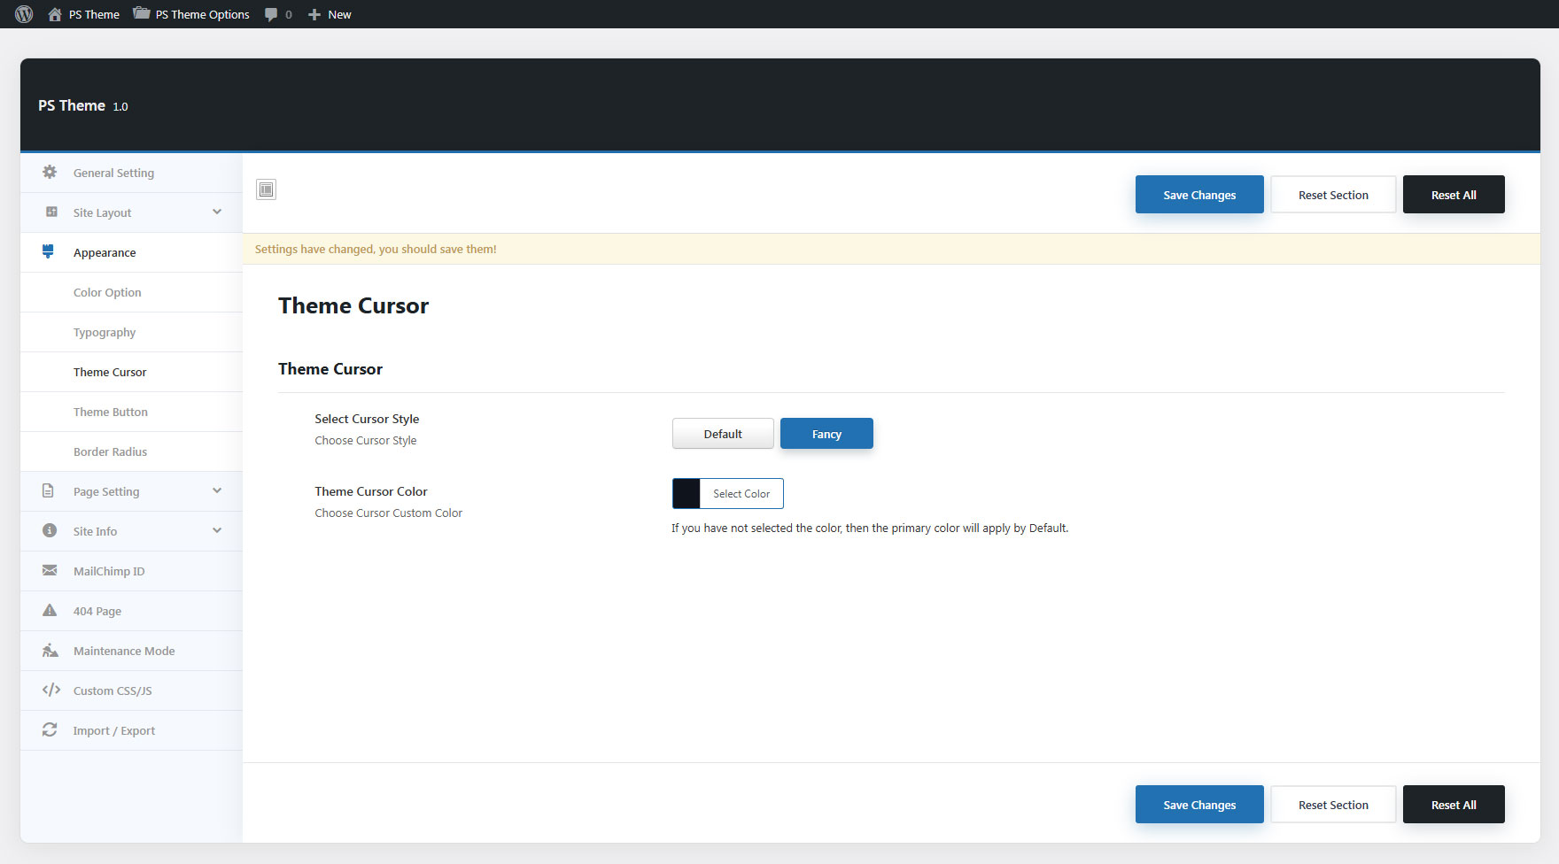Image resolution: width=1559 pixels, height=864 pixels.
Task: Expand the Page Setting chevron
Action: pyautogui.click(x=217, y=491)
